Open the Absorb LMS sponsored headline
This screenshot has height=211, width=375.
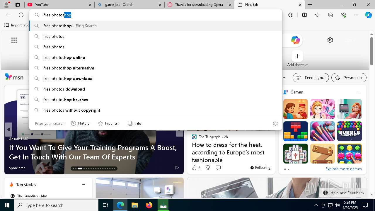pyautogui.click(x=93, y=152)
